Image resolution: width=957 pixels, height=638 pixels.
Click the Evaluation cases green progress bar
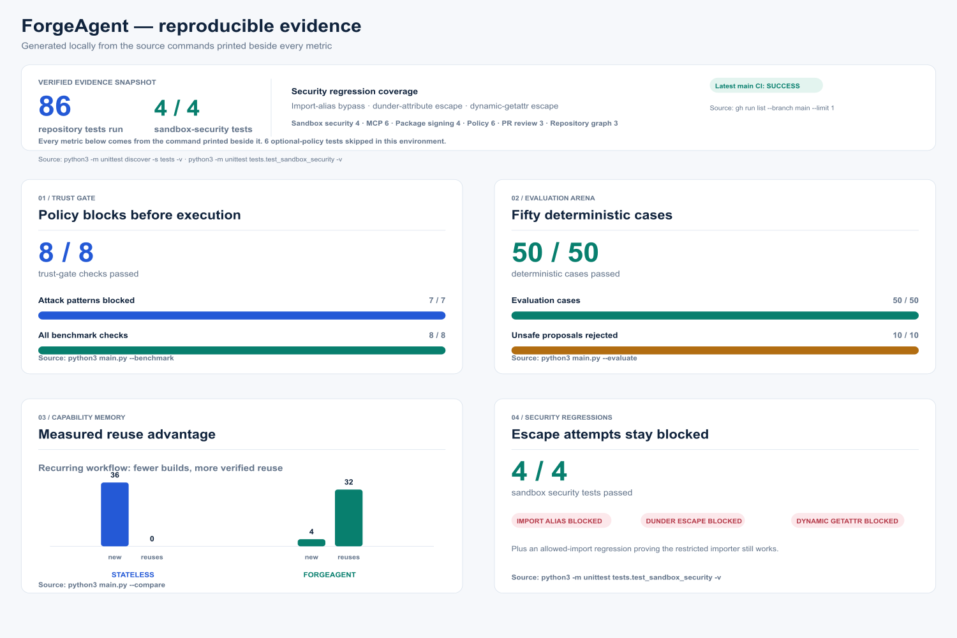point(715,315)
